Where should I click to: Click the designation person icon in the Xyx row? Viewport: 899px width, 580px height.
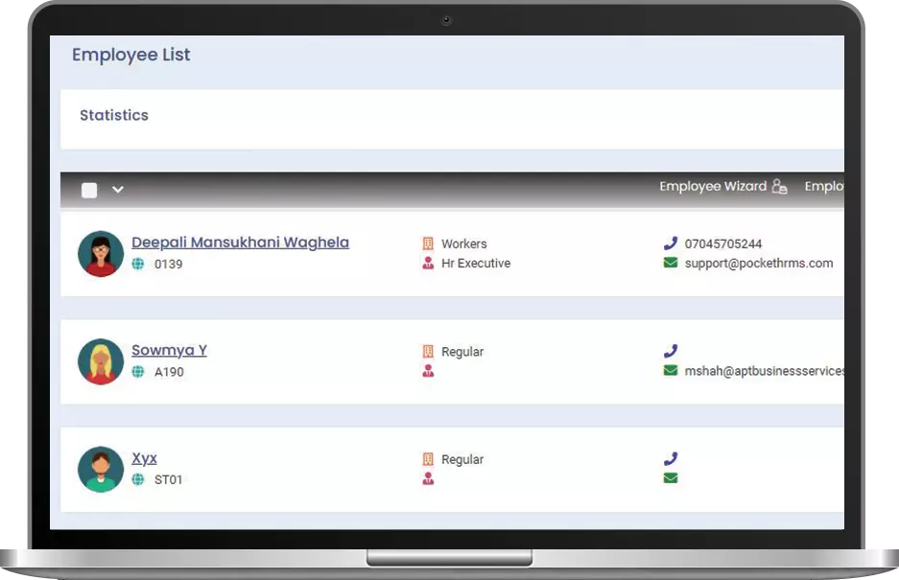coord(428,478)
